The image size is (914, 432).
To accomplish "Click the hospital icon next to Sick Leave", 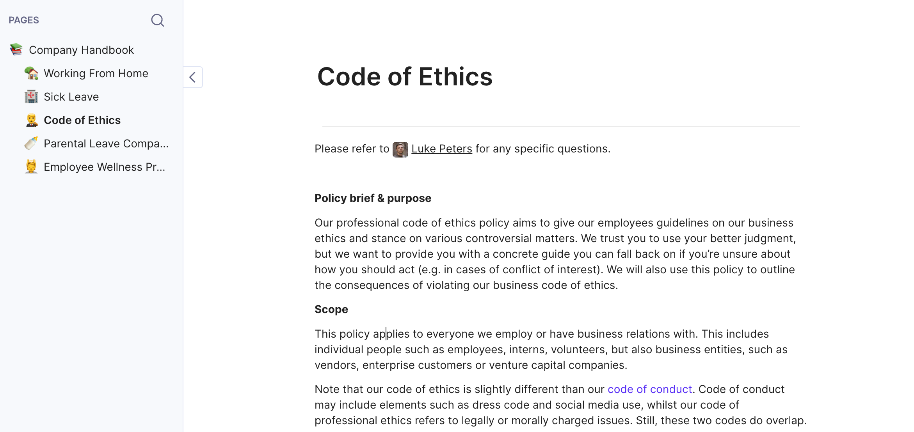I will point(31,97).
